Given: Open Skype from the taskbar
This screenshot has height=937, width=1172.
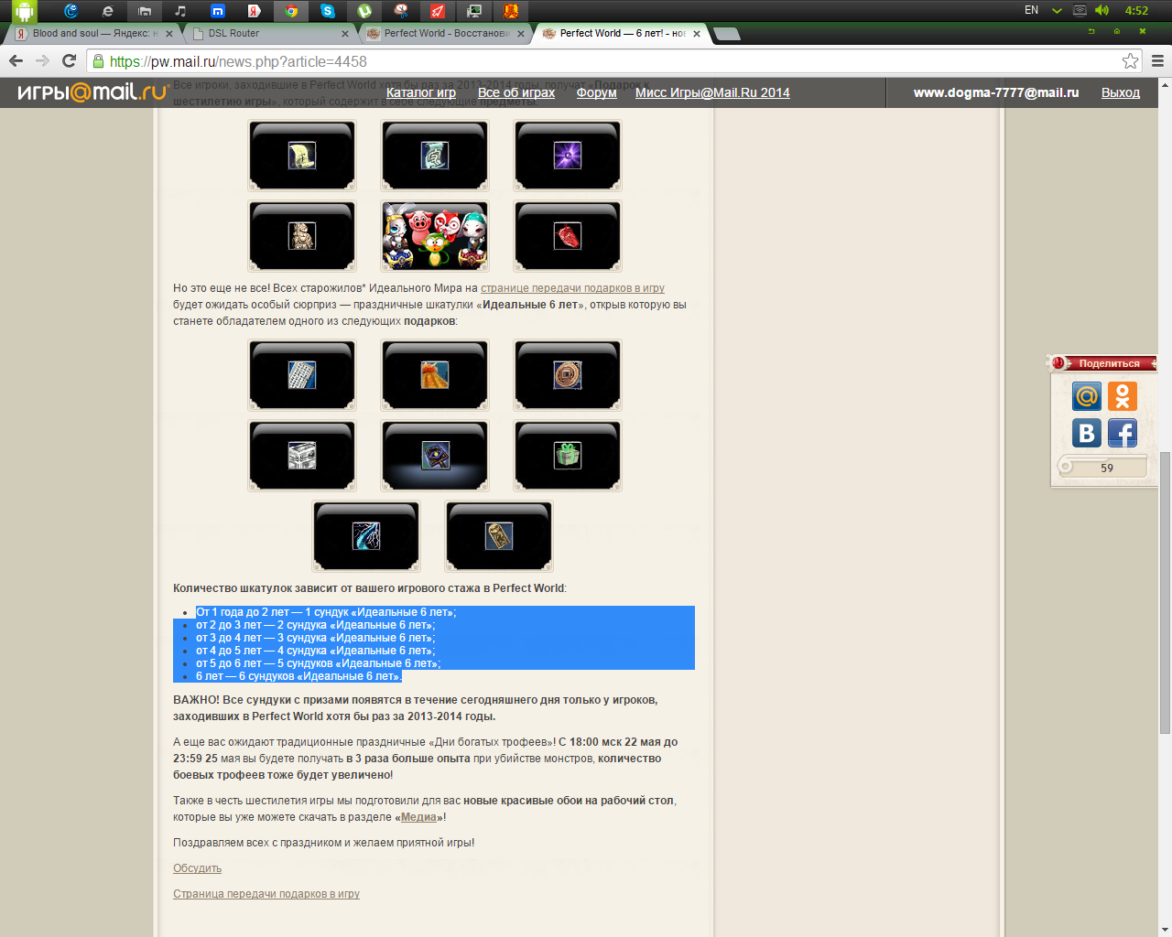Looking at the screenshot, I should (328, 11).
